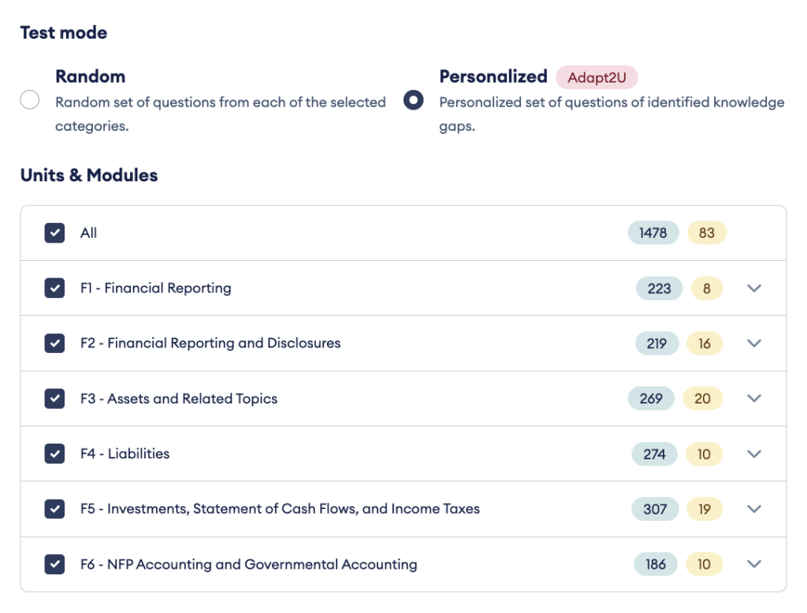807x613 pixels.
Task: Click the 1478 total questions badge
Action: pos(653,233)
